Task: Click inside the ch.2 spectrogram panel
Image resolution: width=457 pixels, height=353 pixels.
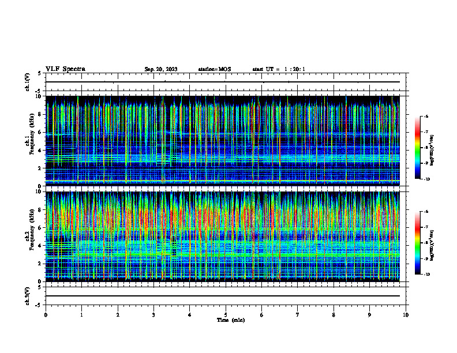Action: pos(223,236)
